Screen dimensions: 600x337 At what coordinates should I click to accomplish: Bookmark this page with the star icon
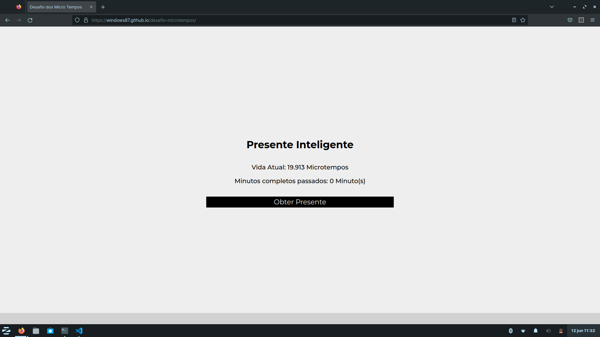click(523, 20)
